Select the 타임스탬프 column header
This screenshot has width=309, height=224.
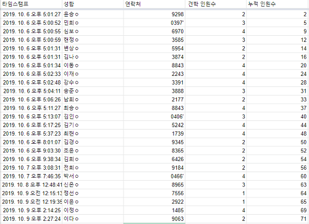point(31,4)
